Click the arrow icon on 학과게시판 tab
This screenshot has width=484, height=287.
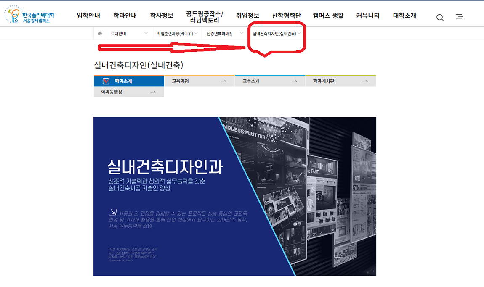pyautogui.click(x=365, y=81)
